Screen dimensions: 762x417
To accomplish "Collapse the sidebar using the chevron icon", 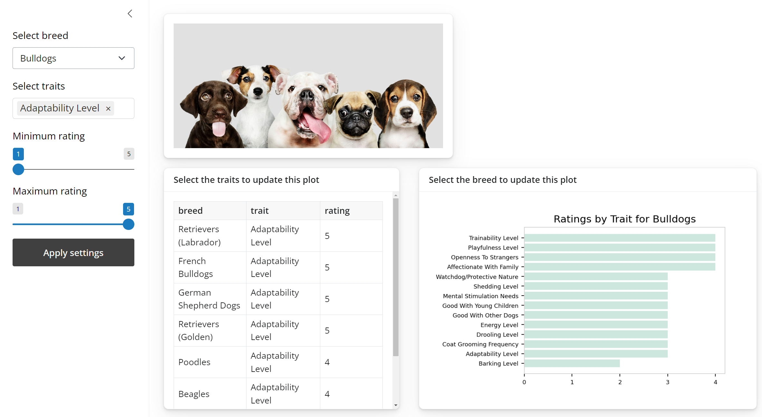I will pos(130,14).
